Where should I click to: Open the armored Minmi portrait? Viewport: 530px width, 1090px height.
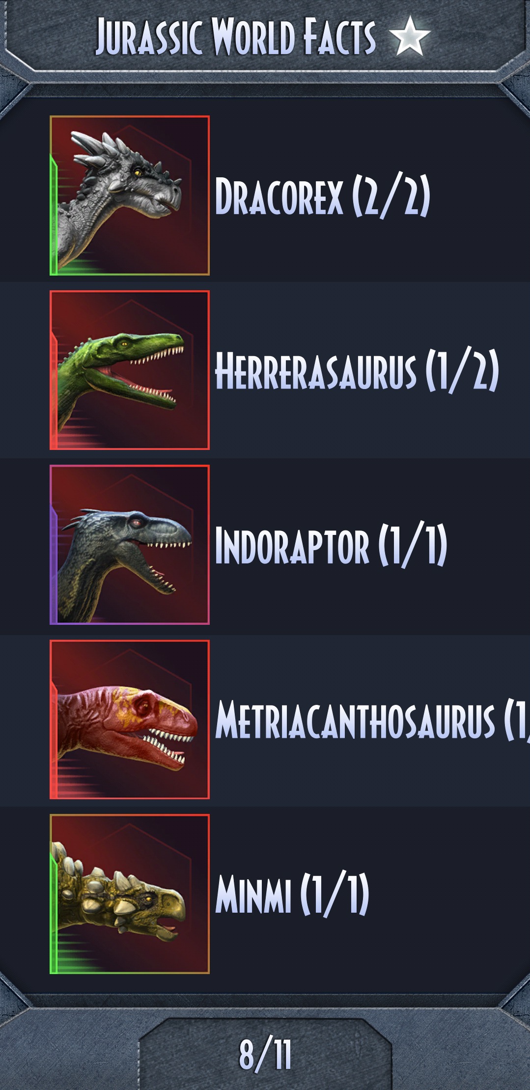point(130,894)
